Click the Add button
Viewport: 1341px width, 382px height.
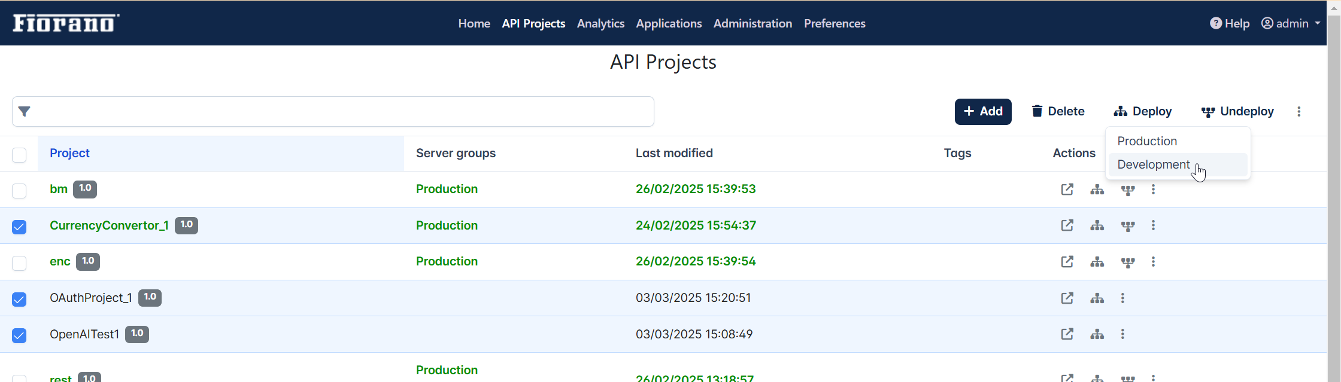coord(983,111)
